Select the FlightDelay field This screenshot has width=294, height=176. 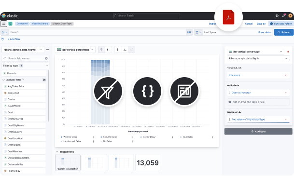[24, 171]
